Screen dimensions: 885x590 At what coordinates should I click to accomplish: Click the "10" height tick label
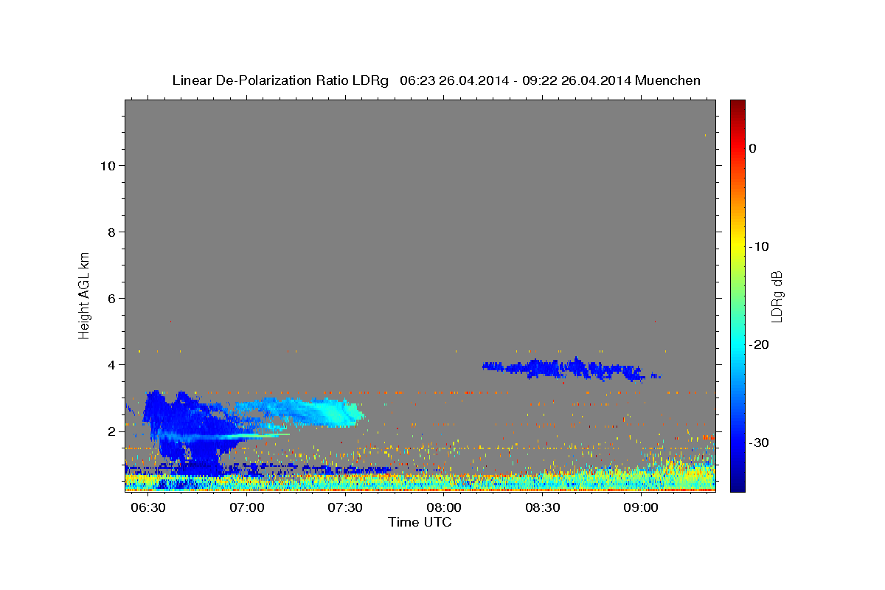click(108, 166)
